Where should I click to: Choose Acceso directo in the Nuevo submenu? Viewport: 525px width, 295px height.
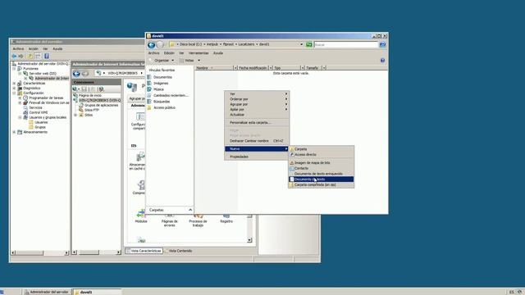pyautogui.click(x=321, y=155)
